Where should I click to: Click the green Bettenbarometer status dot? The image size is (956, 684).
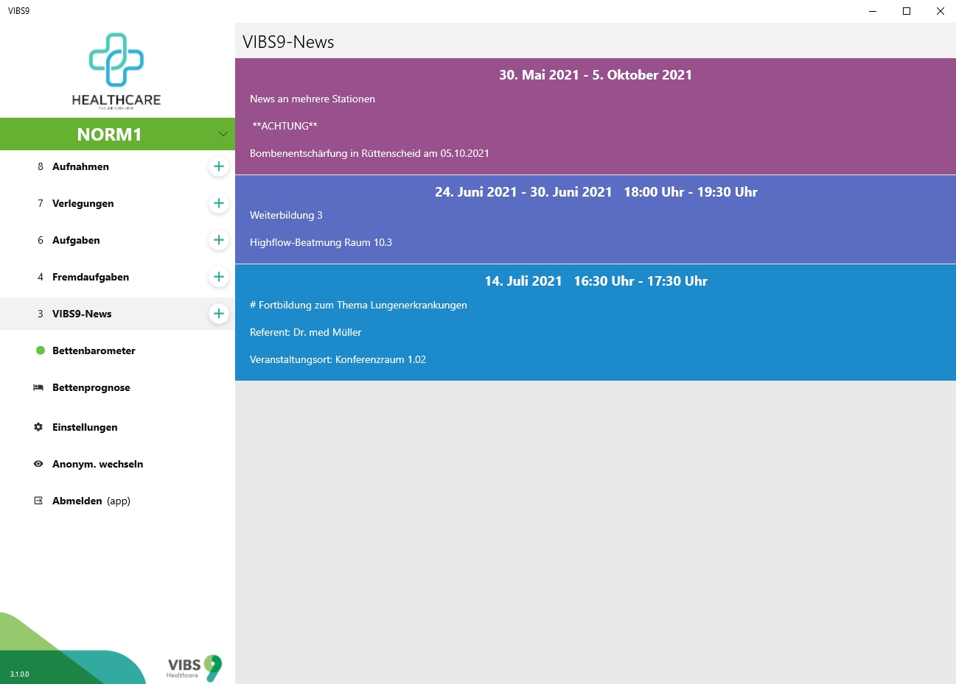coord(41,350)
